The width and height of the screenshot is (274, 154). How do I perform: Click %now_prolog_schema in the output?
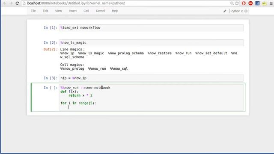(126, 53)
